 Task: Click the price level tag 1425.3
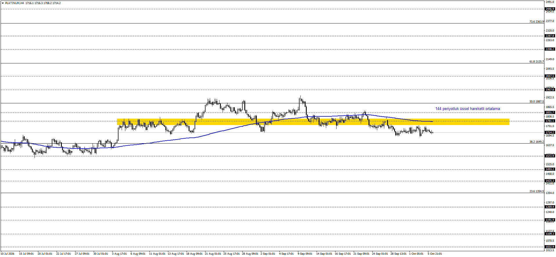click(x=550, y=181)
